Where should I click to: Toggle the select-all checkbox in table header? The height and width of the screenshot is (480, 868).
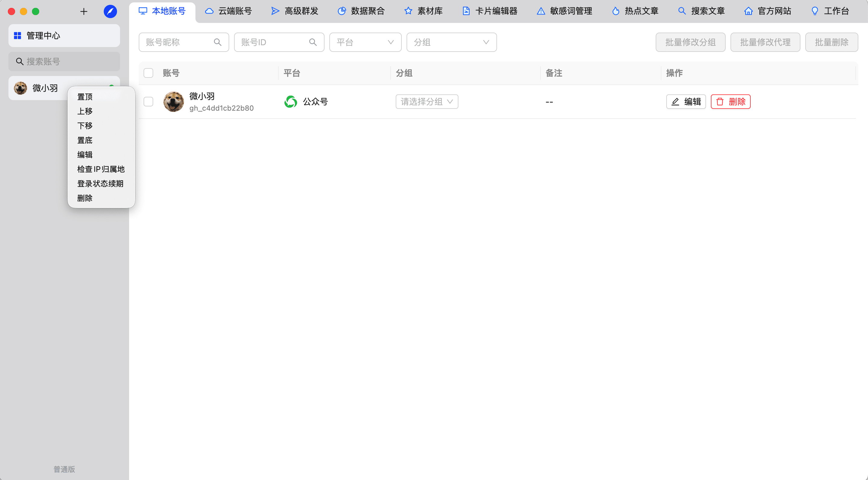click(148, 73)
